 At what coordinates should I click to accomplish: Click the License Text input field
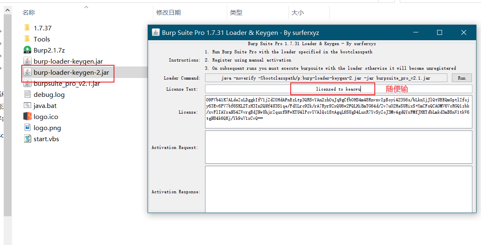coord(339,89)
